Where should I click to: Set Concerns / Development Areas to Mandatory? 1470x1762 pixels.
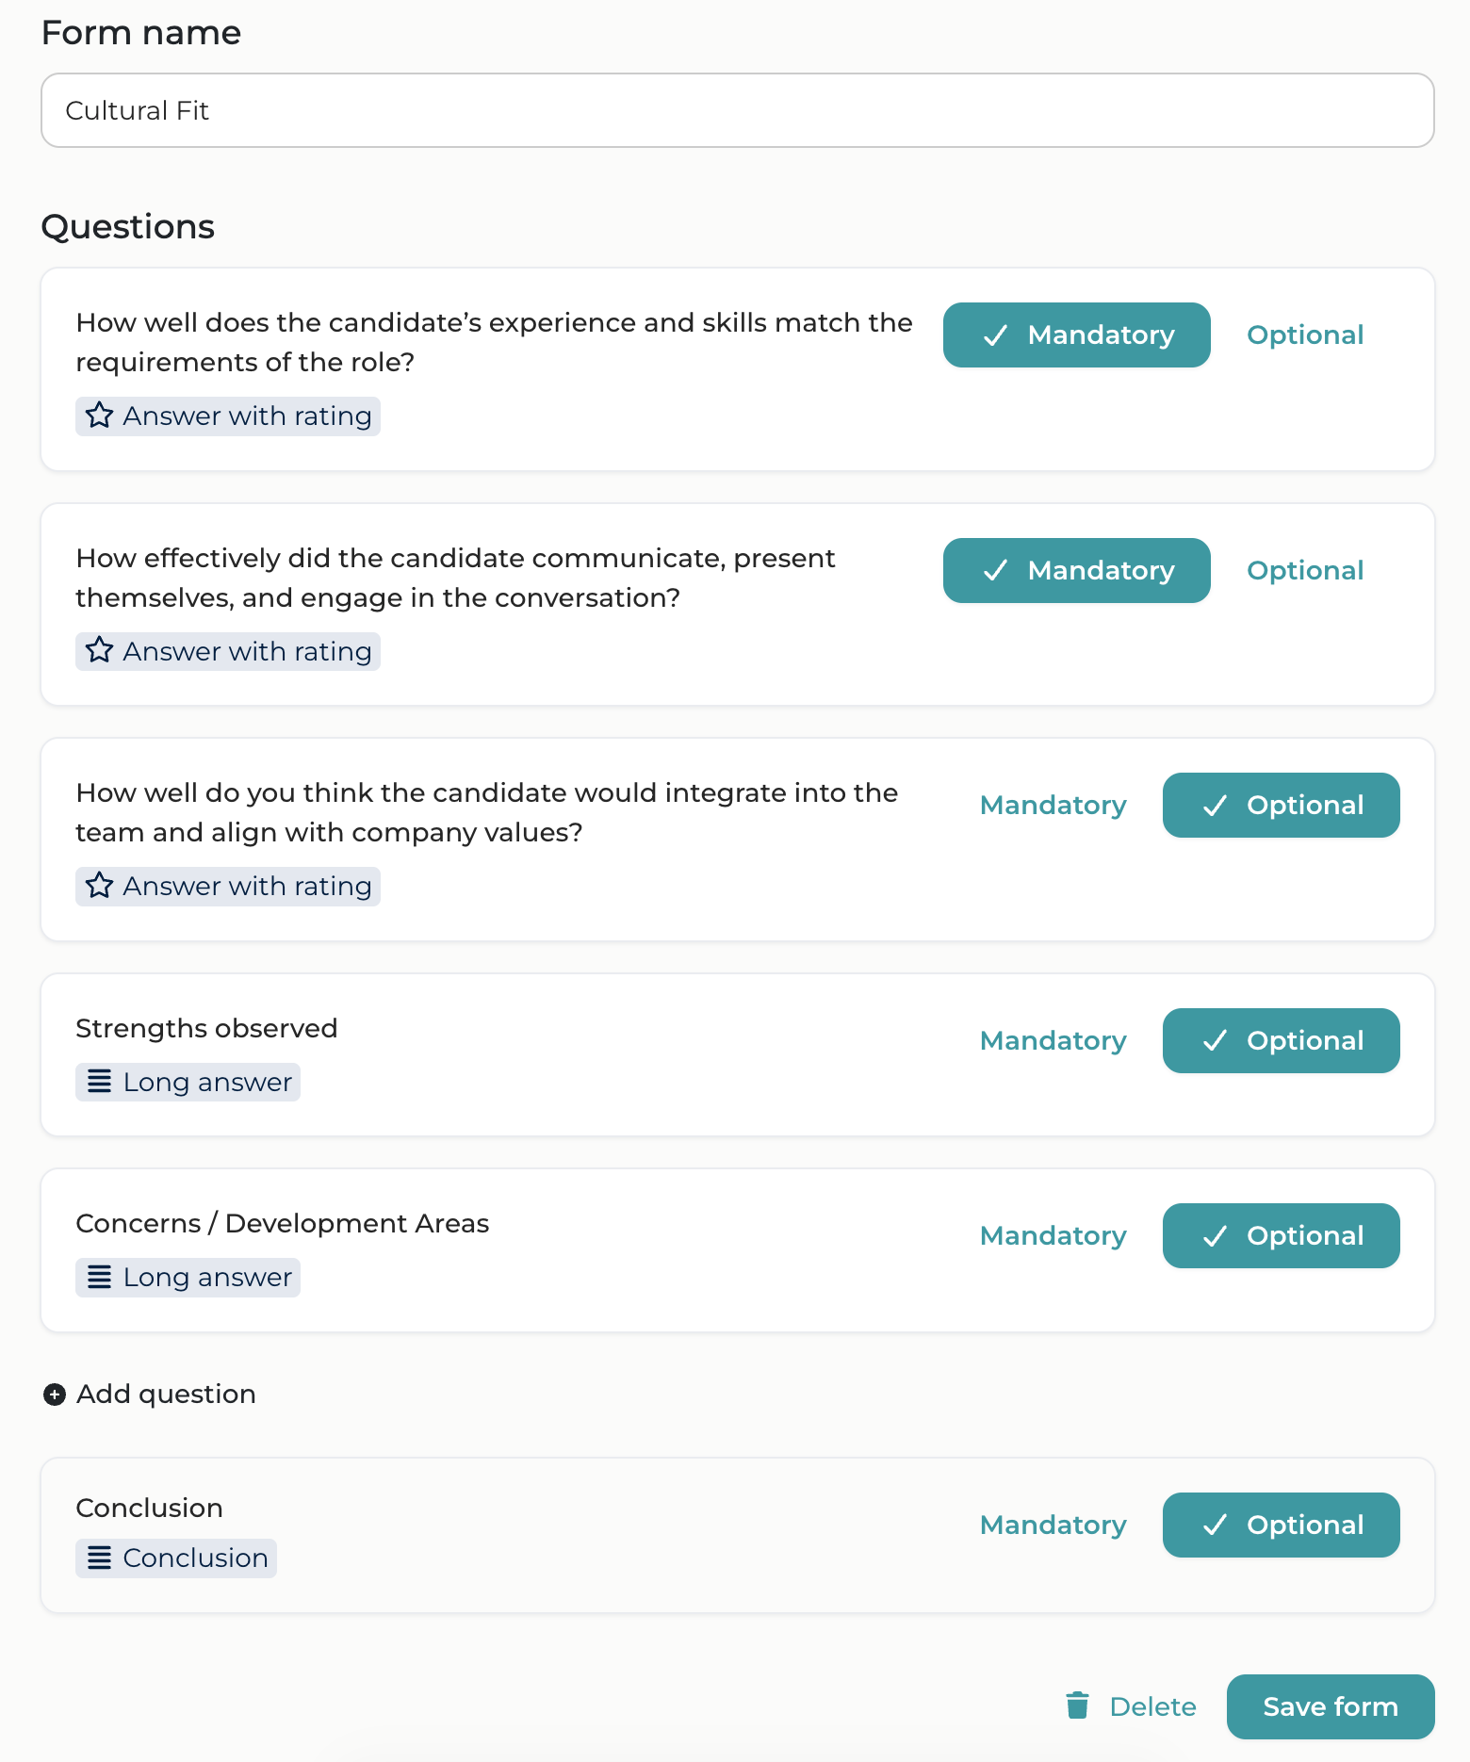pyautogui.click(x=1053, y=1235)
